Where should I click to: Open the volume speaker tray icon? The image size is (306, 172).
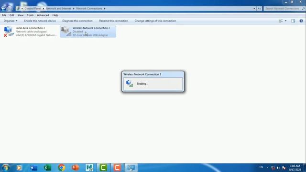(x=278, y=168)
